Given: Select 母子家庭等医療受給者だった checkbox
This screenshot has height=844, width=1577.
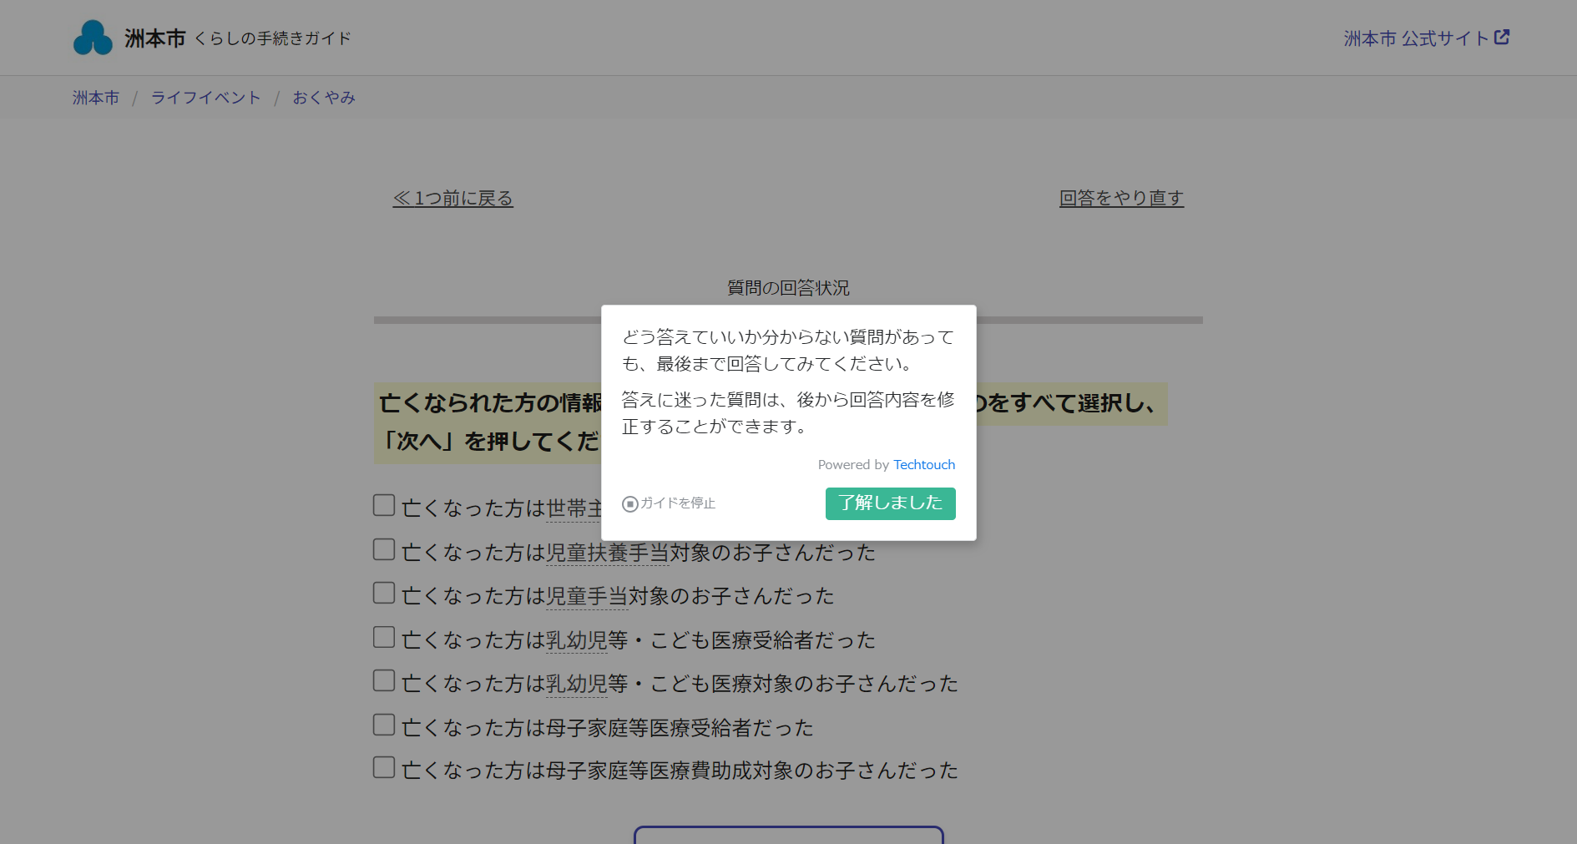Looking at the screenshot, I should [x=383, y=725].
